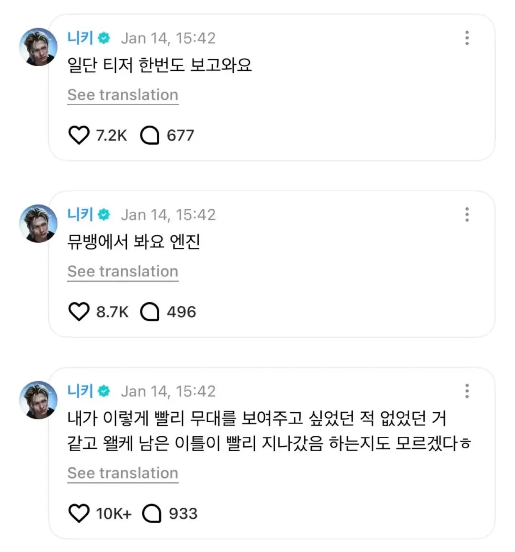The height and width of the screenshot is (552, 515).
Task: Show translation of the third, longest post
Action: (x=123, y=473)
